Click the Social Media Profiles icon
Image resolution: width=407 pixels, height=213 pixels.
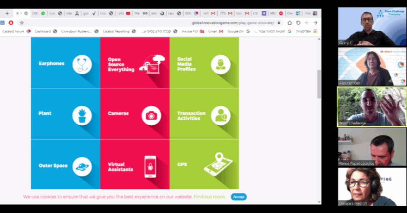[220, 64]
